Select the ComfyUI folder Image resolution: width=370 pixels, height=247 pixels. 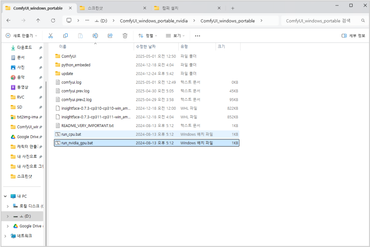[146, 56]
